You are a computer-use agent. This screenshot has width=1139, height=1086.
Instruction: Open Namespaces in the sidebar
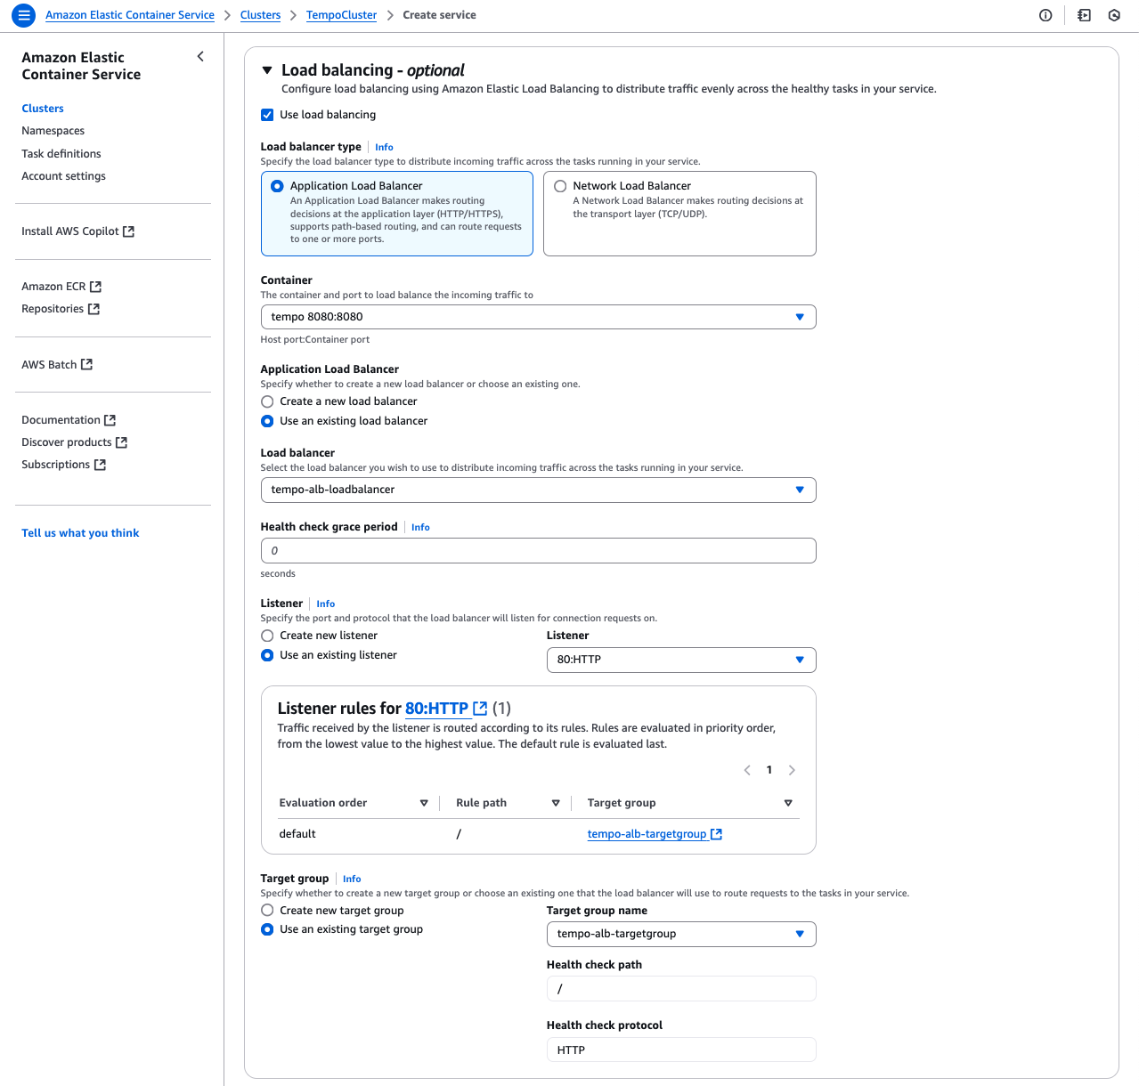point(53,131)
